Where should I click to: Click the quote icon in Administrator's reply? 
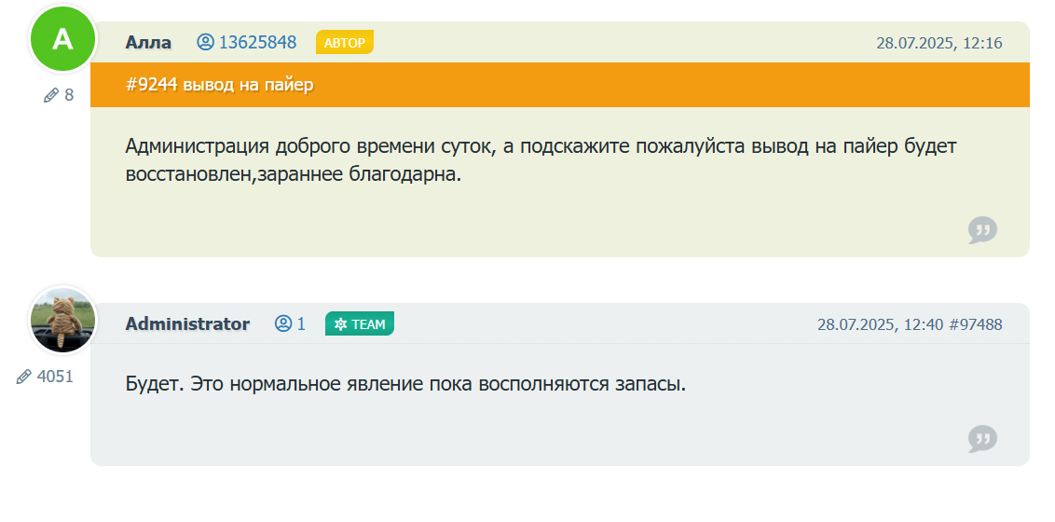982,438
